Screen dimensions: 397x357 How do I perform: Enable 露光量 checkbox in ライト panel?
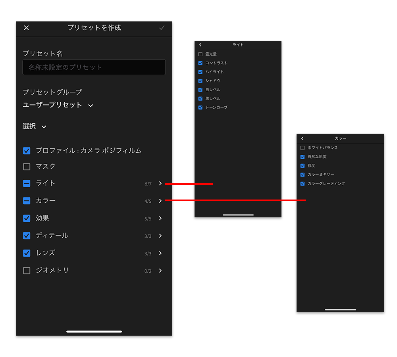tap(200, 54)
